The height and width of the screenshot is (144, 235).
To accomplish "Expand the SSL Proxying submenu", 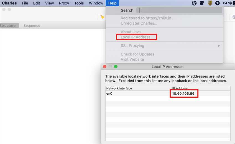I will click(x=165, y=46).
